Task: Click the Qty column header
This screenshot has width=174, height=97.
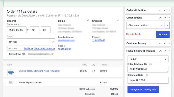Action: click(93, 65)
